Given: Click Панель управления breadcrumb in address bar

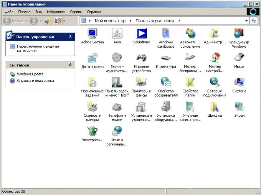Looking at the screenshot, I should tap(155, 21).
